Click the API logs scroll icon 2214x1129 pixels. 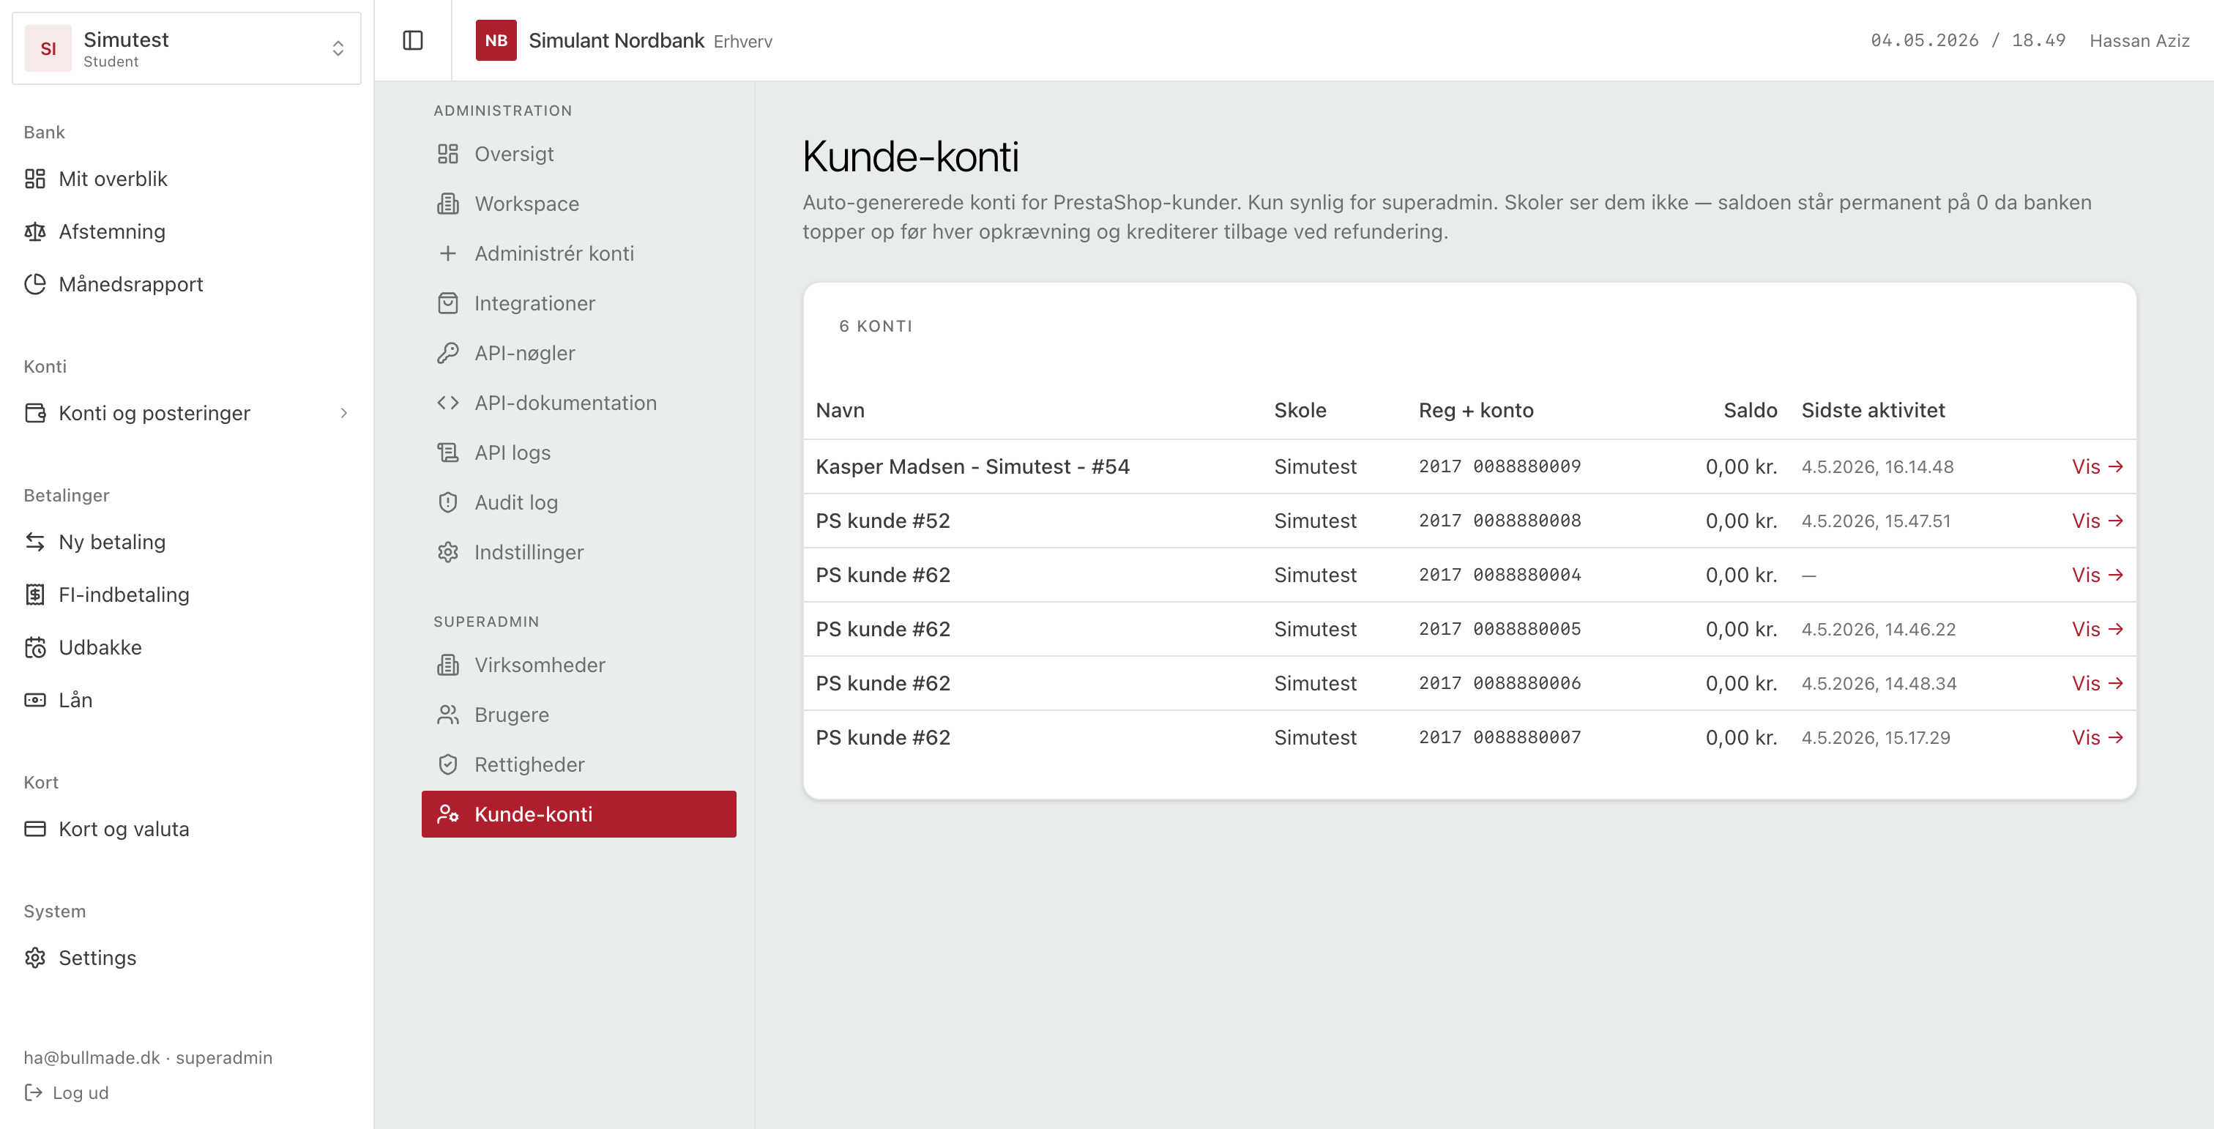[448, 452]
